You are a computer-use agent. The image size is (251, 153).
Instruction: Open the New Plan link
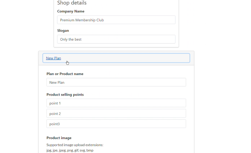click(x=53, y=58)
